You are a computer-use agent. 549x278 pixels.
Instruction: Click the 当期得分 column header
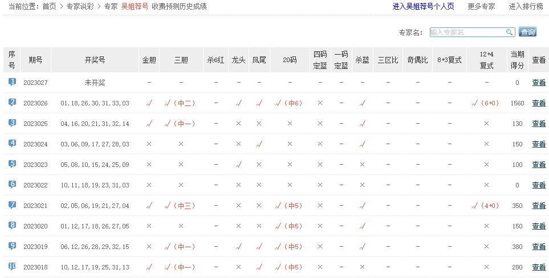(x=517, y=60)
